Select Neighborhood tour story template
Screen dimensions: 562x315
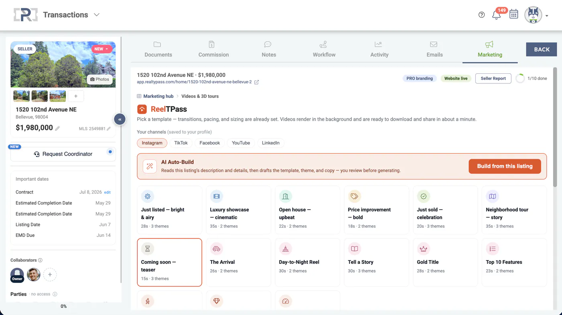(x=514, y=210)
